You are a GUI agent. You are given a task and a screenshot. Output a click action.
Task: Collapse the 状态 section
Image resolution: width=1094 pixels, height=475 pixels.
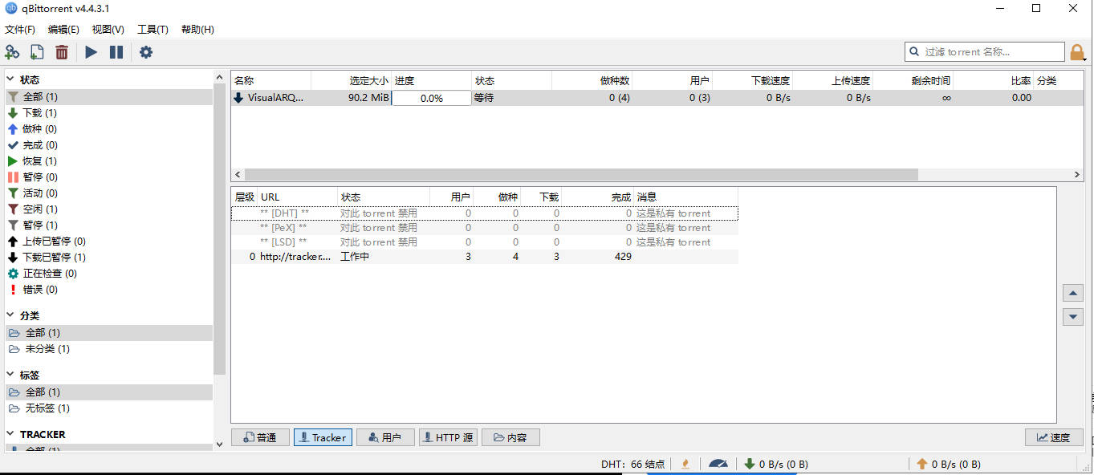point(11,79)
